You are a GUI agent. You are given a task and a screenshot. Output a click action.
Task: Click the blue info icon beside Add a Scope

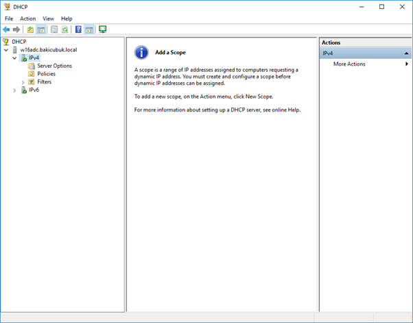141,52
